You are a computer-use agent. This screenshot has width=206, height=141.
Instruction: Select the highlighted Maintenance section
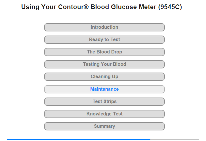pos(104,89)
